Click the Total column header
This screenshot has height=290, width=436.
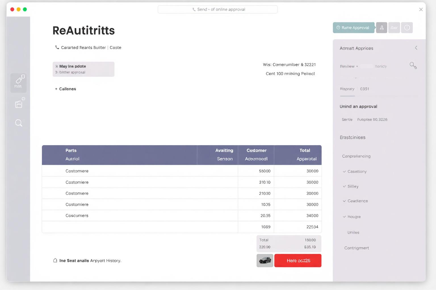coord(305,150)
